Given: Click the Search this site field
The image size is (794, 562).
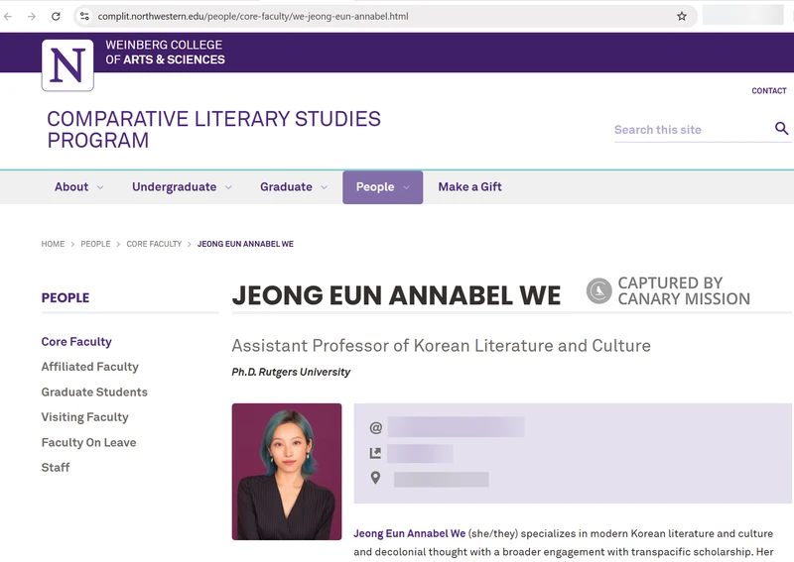Looking at the screenshot, I should click(690, 130).
